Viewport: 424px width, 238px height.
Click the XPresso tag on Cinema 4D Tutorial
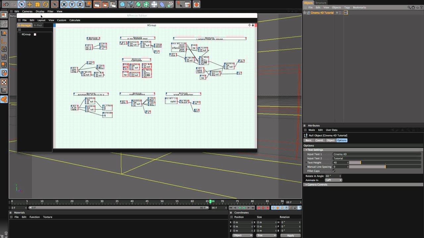click(x=346, y=13)
